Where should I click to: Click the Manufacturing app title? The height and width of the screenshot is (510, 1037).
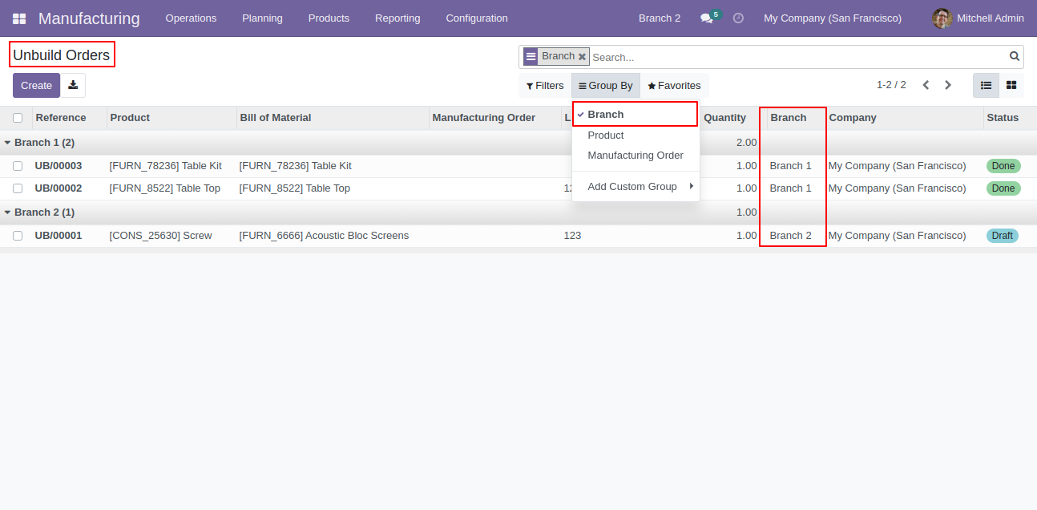point(89,18)
